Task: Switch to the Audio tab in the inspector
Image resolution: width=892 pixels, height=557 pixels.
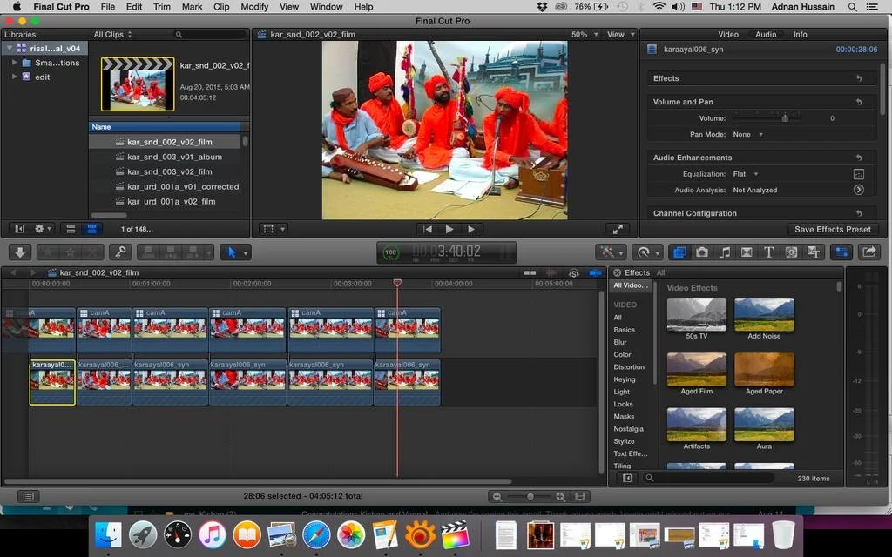Action: pyautogui.click(x=767, y=35)
